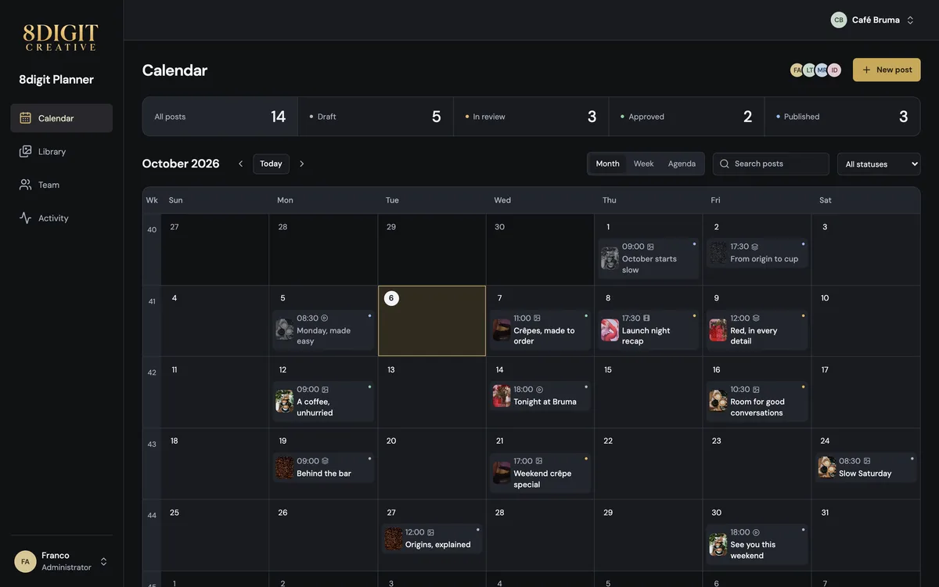The height and width of the screenshot is (587, 939).
Task: Switch to Month view
Action: pos(607,164)
